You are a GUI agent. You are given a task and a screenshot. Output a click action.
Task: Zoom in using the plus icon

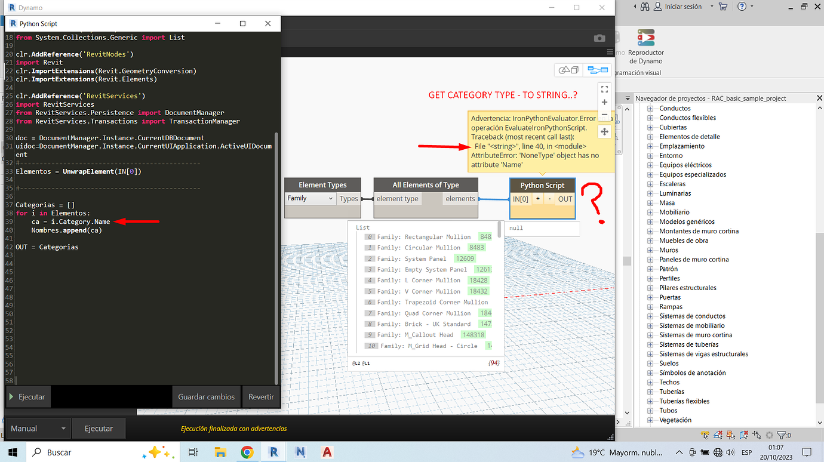click(x=604, y=102)
